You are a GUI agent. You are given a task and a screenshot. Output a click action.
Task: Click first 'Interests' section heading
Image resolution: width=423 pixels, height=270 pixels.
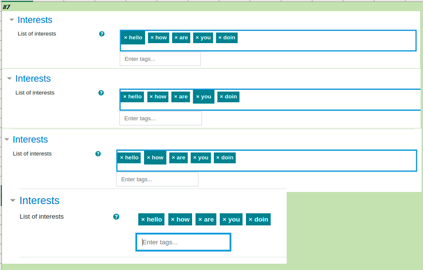click(35, 20)
